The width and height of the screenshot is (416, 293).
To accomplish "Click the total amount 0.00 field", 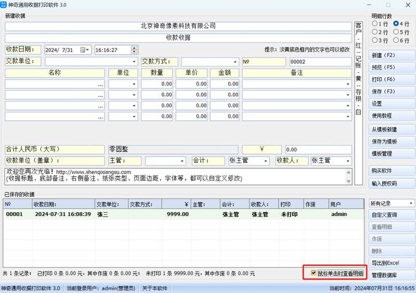I will click(x=319, y=149).
